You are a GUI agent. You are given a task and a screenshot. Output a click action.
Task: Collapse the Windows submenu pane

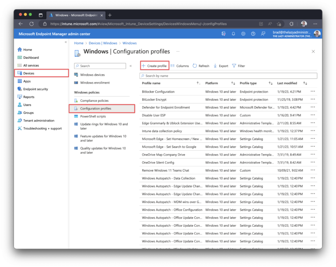pos(131,66)
